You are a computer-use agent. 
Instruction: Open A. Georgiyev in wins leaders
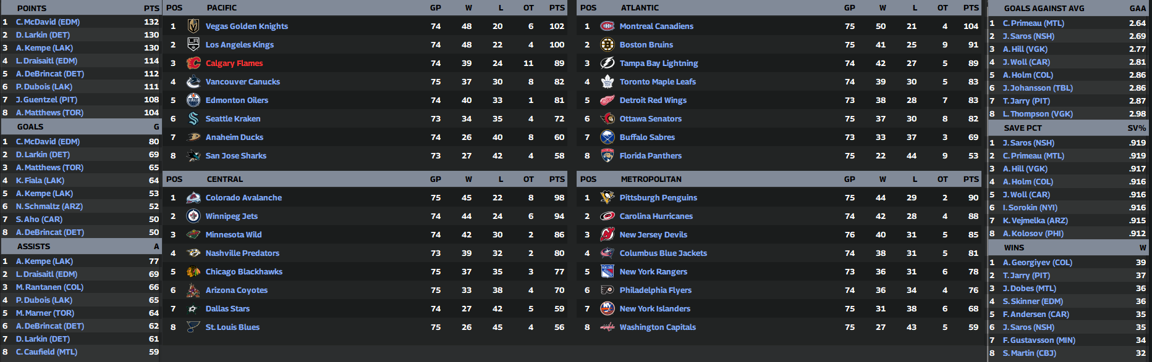pyautogui.click(x=1037, y=262)
